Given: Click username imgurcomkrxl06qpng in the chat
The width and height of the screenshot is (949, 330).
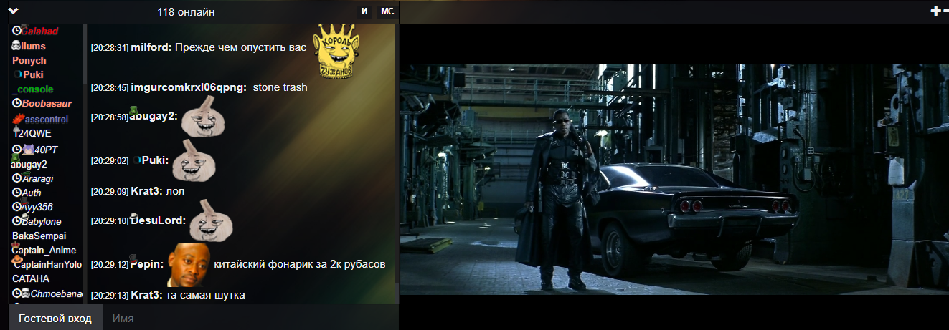Looking at the screenshot, I should 189,87.
